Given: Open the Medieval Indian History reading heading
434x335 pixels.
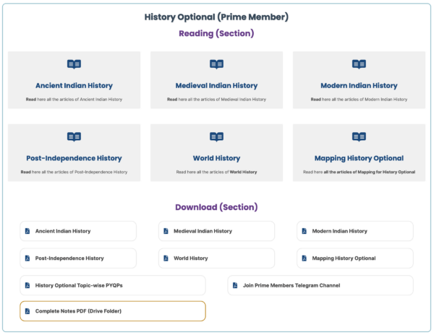Looking at the screenshot, I should pyautogui.click(x=216, y=86).
